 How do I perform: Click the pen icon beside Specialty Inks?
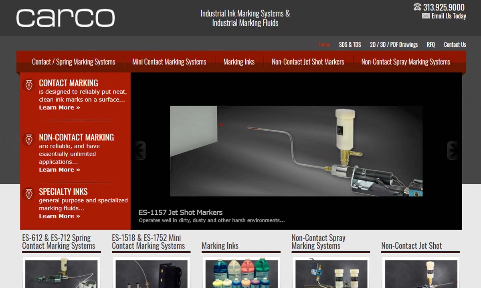pyautogui.click(x=29, y=194)
